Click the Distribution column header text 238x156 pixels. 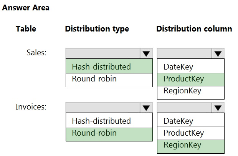tap(194, 29)
